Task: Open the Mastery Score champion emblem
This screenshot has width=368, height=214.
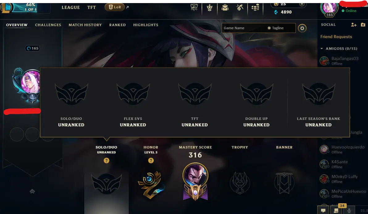Action: pyautogui.click(x=195, y=181)
